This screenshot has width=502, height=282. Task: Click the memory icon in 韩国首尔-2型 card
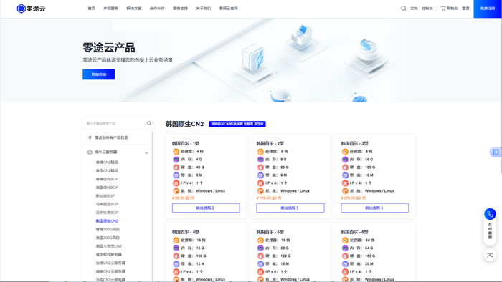260,160
